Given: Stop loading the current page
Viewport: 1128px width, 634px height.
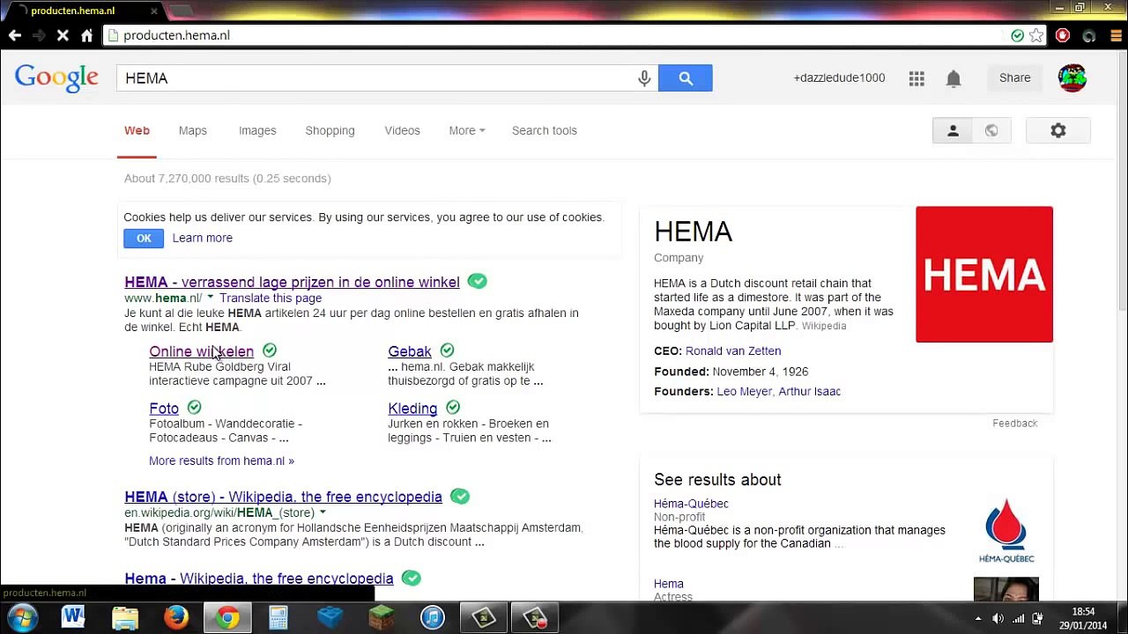Looking at the screenshot, I should tap(63, 35).
